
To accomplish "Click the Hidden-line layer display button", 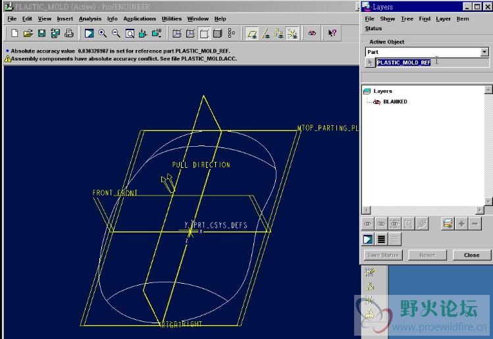I will pos(408,224).
